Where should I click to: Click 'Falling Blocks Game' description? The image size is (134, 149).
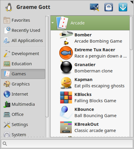(x=95, y=101)
